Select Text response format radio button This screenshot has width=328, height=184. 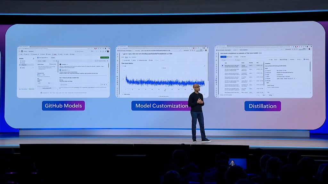pyautogui.click(x=38, y=75)
